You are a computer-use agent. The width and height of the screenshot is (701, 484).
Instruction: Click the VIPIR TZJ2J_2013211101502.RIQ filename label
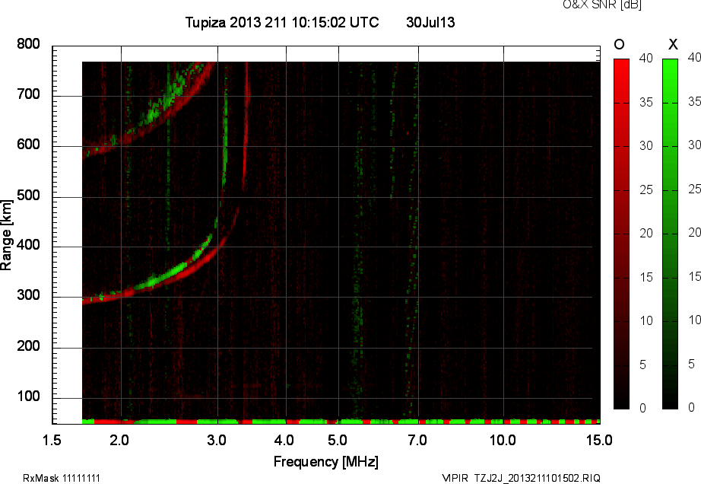(x=521, y=478)
